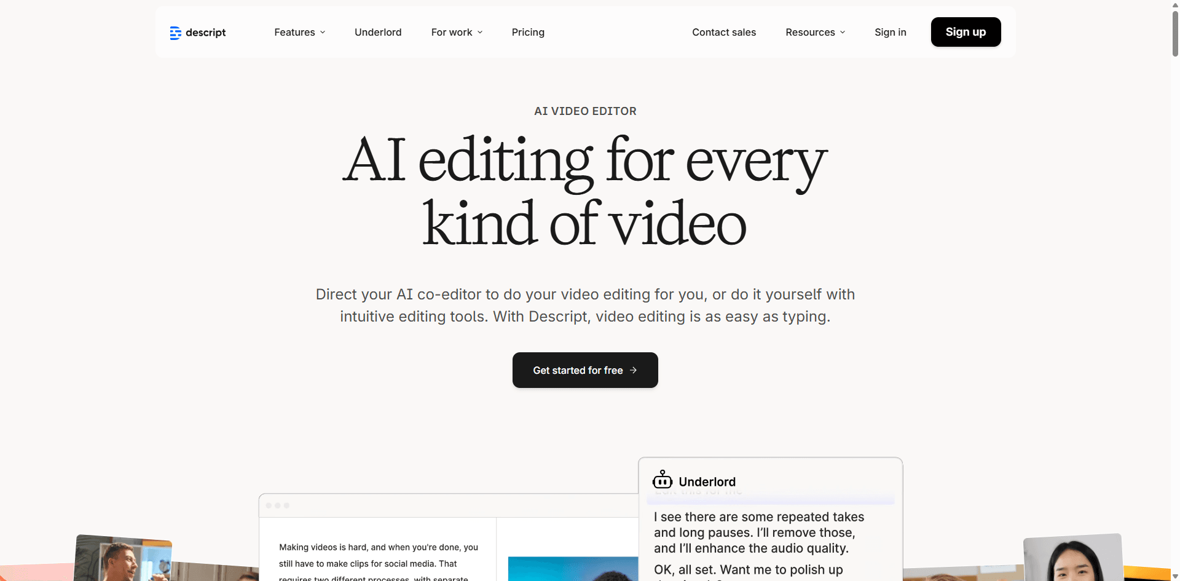Click the woman's photo thumbnail at right
The height and width of the screenshot is (581, 1180).
click(x=1072, y=559)
